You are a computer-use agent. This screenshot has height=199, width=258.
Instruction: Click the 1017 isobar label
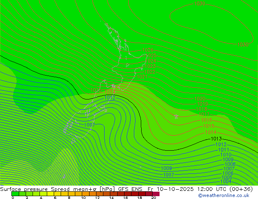(204, 114)
